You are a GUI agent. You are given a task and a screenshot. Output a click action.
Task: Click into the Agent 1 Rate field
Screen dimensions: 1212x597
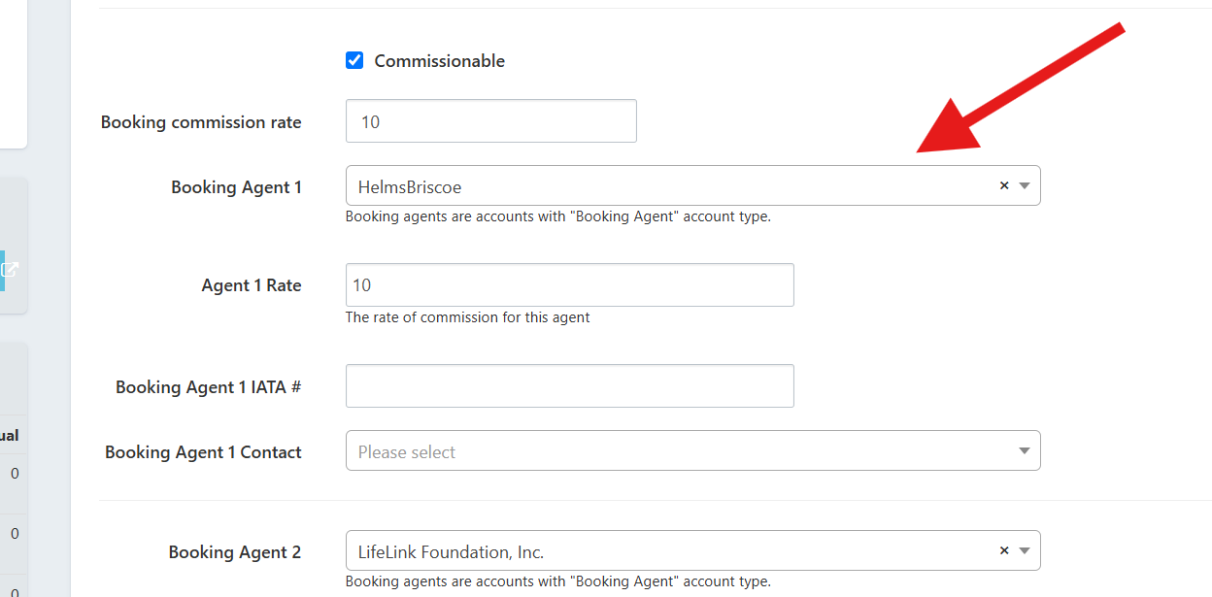569,285
